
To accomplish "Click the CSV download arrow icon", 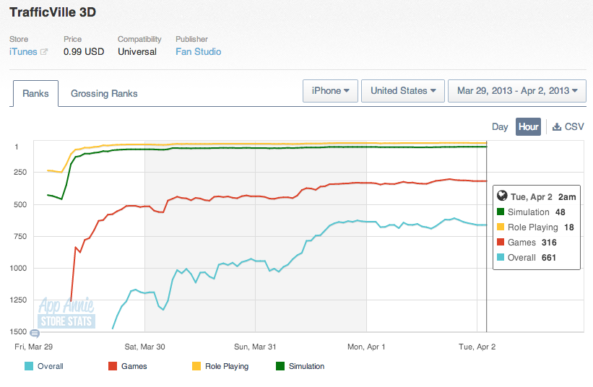I will point(556,126).
